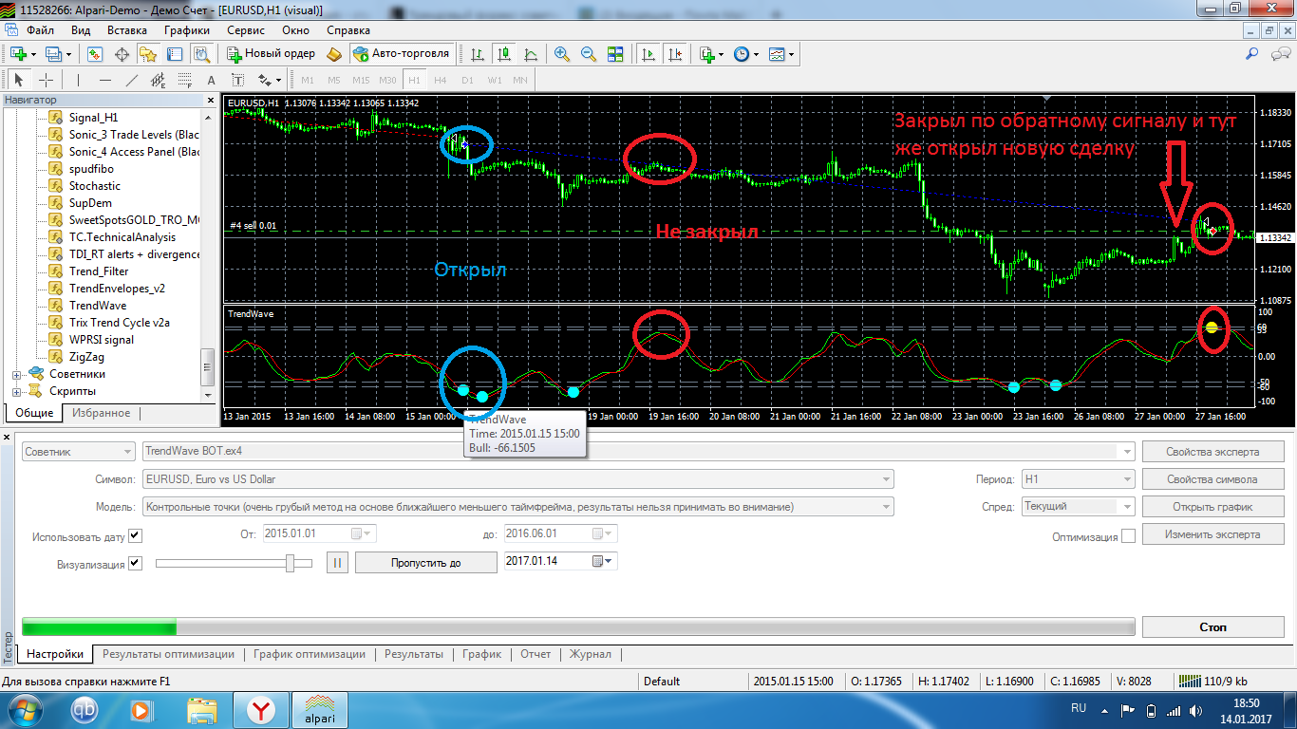Pick the vertical line drawing tool
This screenshot has height=729, width=1297.
pos(78,80)
